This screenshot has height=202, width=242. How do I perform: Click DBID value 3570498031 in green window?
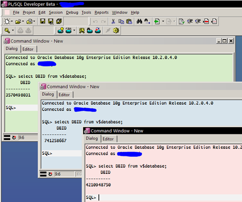tap(18, 95)
